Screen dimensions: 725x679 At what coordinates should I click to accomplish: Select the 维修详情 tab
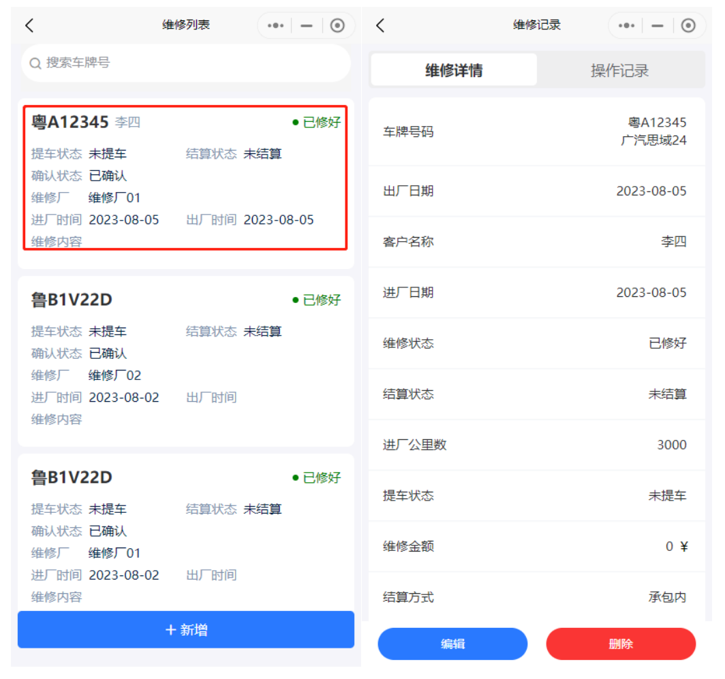click(x=454, y=70)
